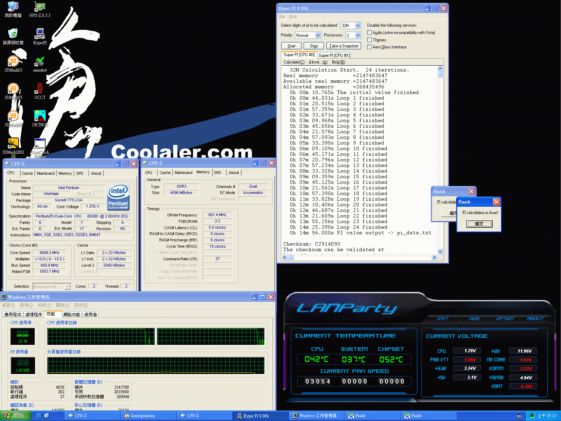Switch to first Finish taskbar item
Image resolution: width=561 pixels, height=421 pixels.
coord(373,416)
